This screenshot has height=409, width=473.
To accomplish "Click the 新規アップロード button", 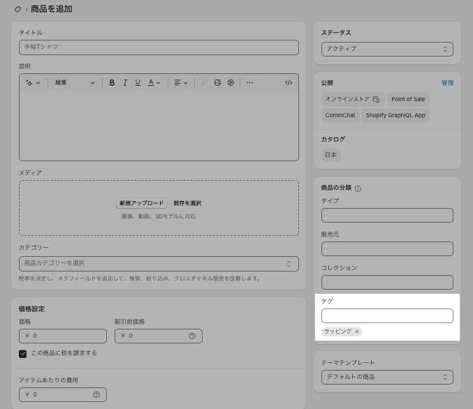I will click(141, 203).
